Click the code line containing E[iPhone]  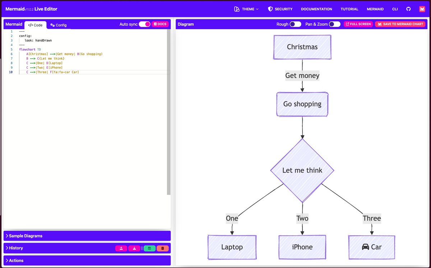tap(44, 68)
